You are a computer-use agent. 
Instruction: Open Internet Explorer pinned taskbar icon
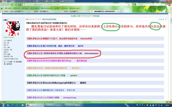[x=17, y=105]
